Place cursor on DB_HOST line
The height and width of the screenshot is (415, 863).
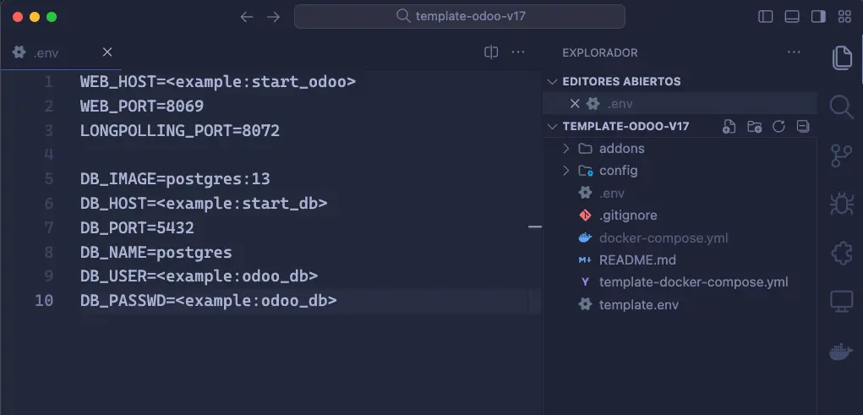click(x=204, y=204)
